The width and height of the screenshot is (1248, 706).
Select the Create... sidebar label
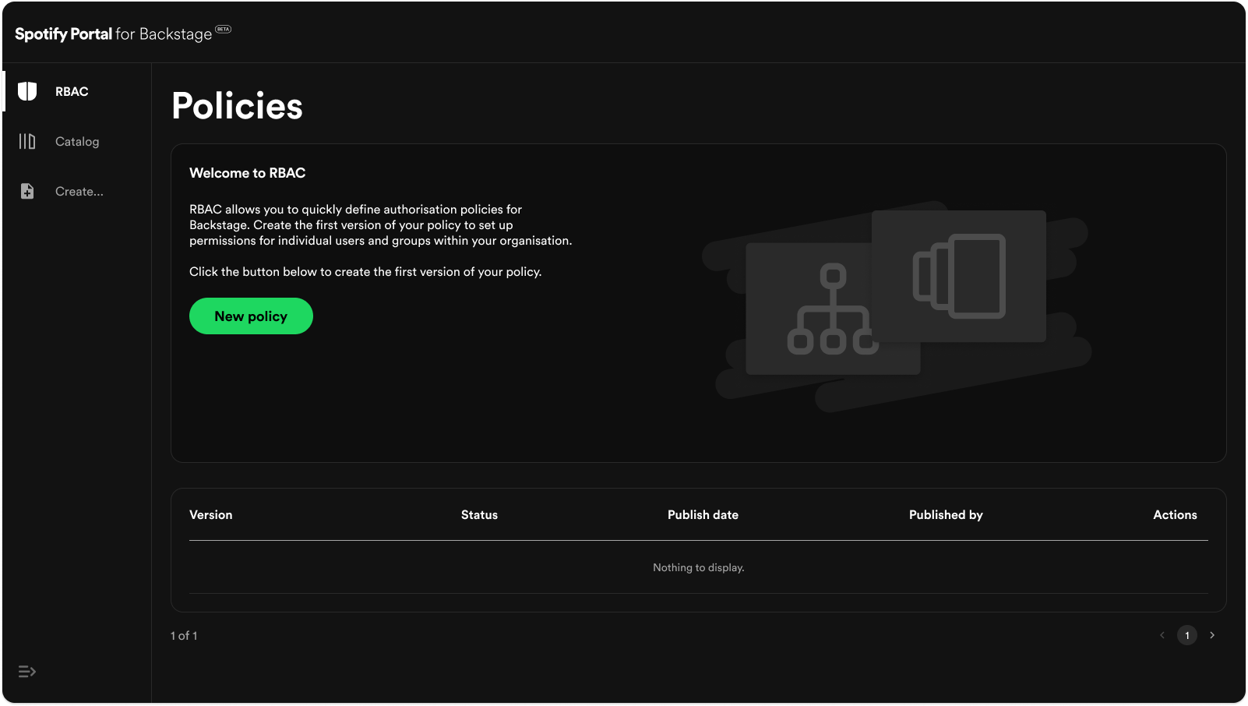tap(79, 191)
